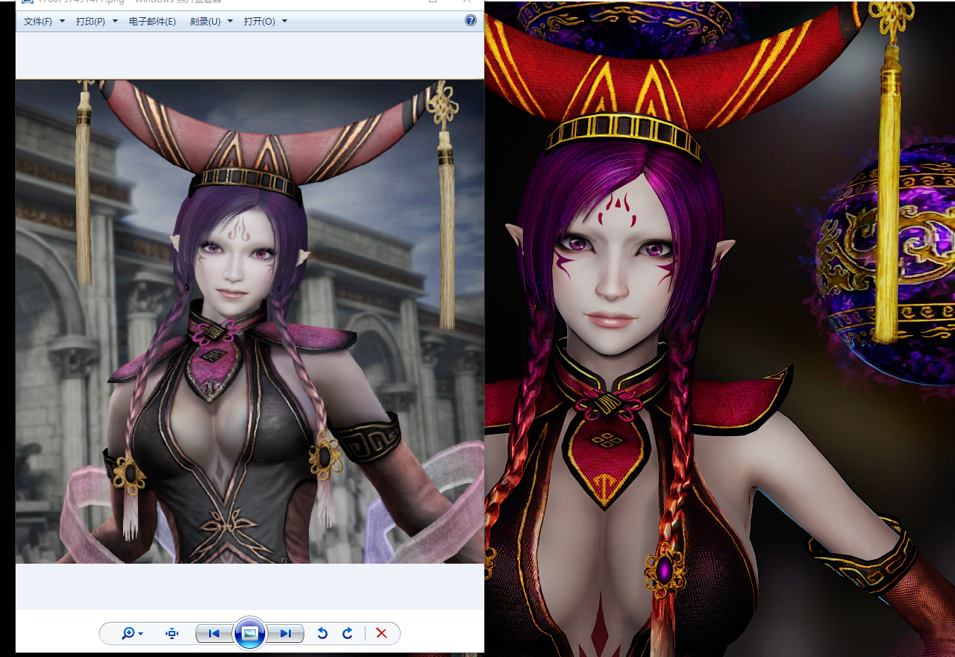955x657 pixels.
Task: Click the large character render behind the viewer
Action: (x=720, y=328)
